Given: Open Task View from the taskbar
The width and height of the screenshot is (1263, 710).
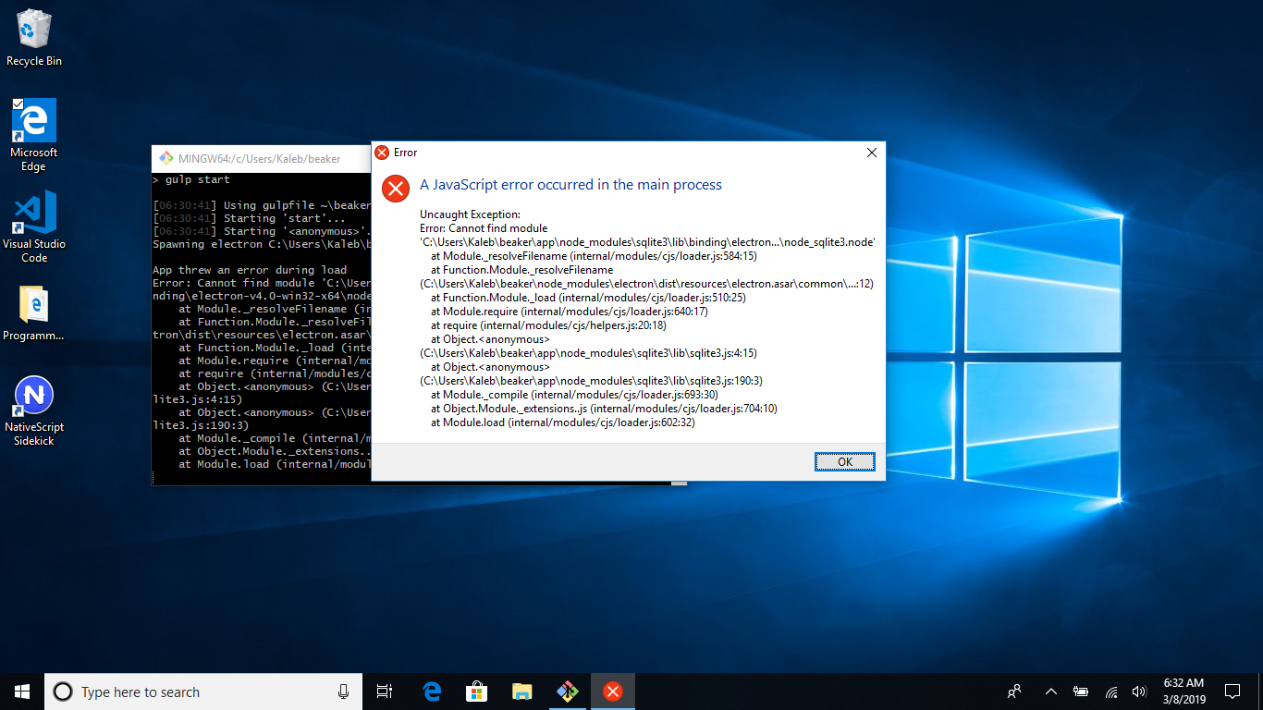Looking at the screenshot, I should (x=384, y=691).
